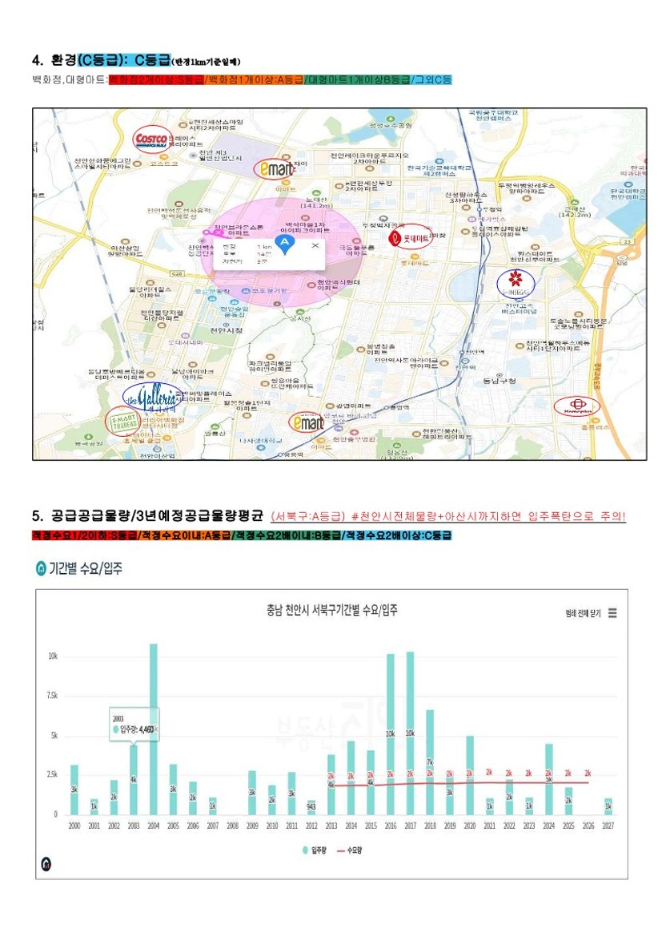Toggle the 입주량 legend item
Image resolution: width=662 pixels, height=937 pixels.
click(x=315, y=850)
